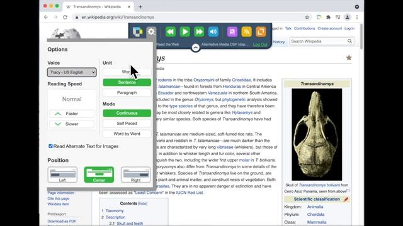403x226 pixels.
Task: Jump to Taxonomy section in Contents
Action: [x=115, y=211]
